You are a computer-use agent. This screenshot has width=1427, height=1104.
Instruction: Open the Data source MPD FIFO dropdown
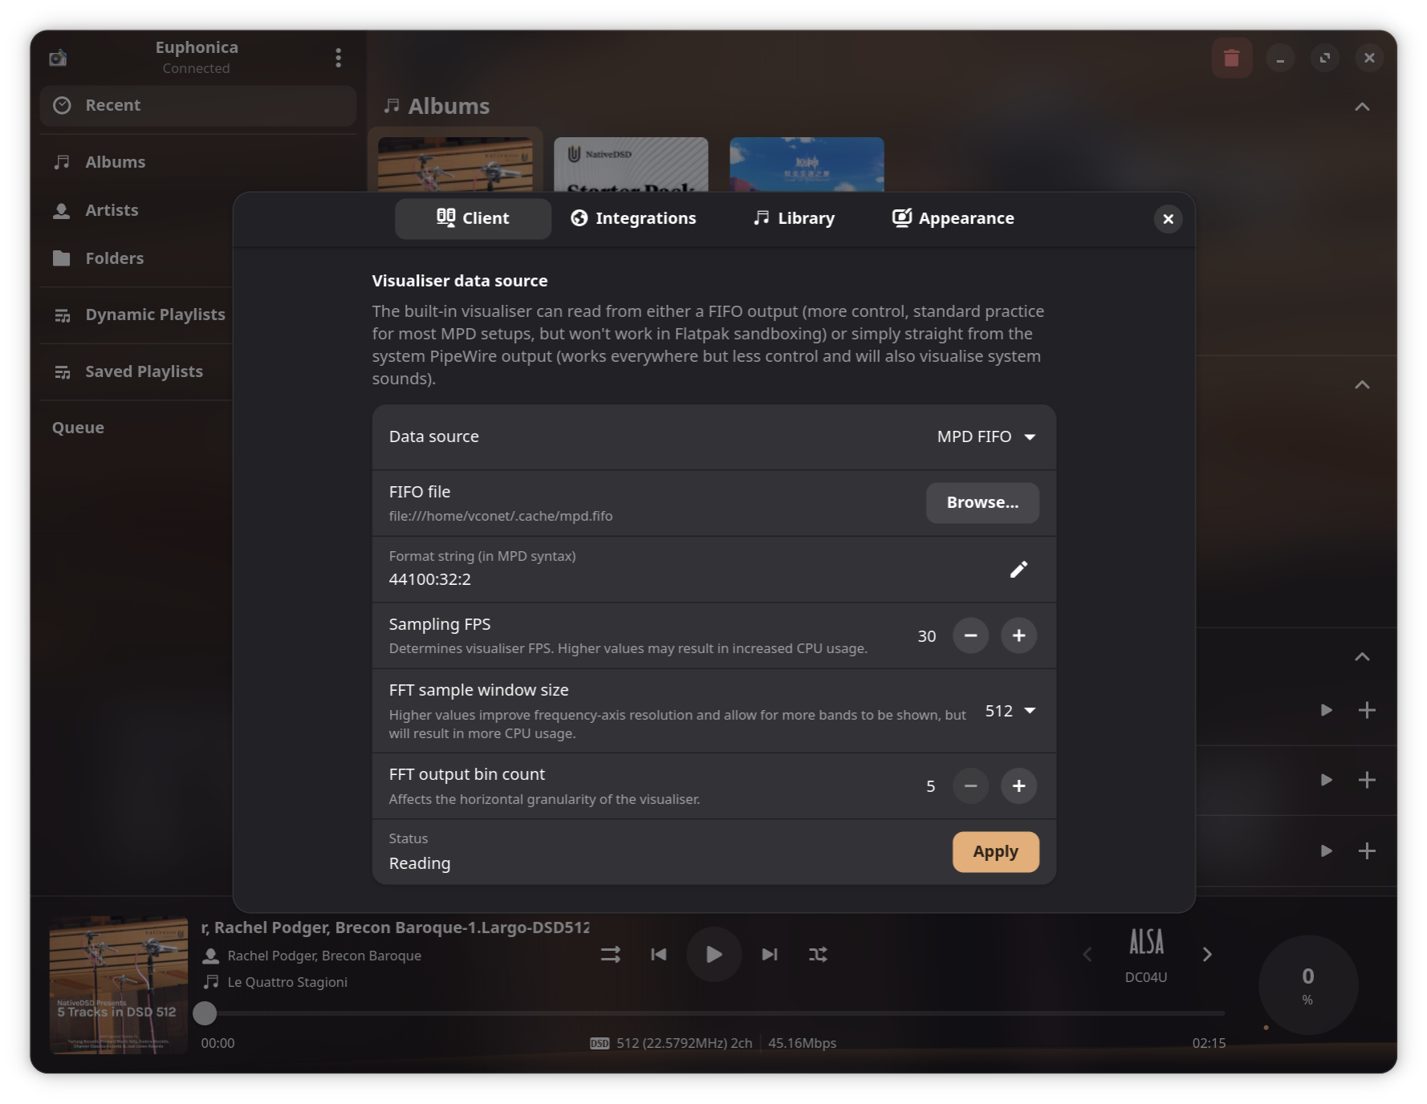point(986,436)
